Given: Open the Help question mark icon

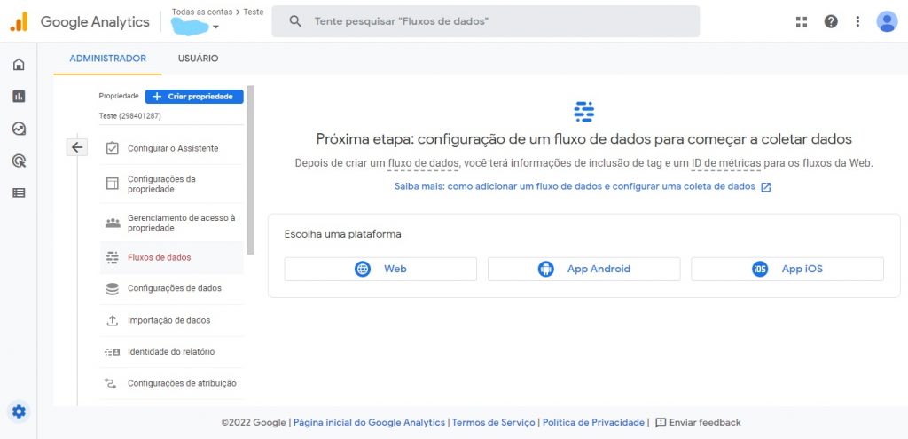Looking at the screenshot, I should tap(831, 22).
